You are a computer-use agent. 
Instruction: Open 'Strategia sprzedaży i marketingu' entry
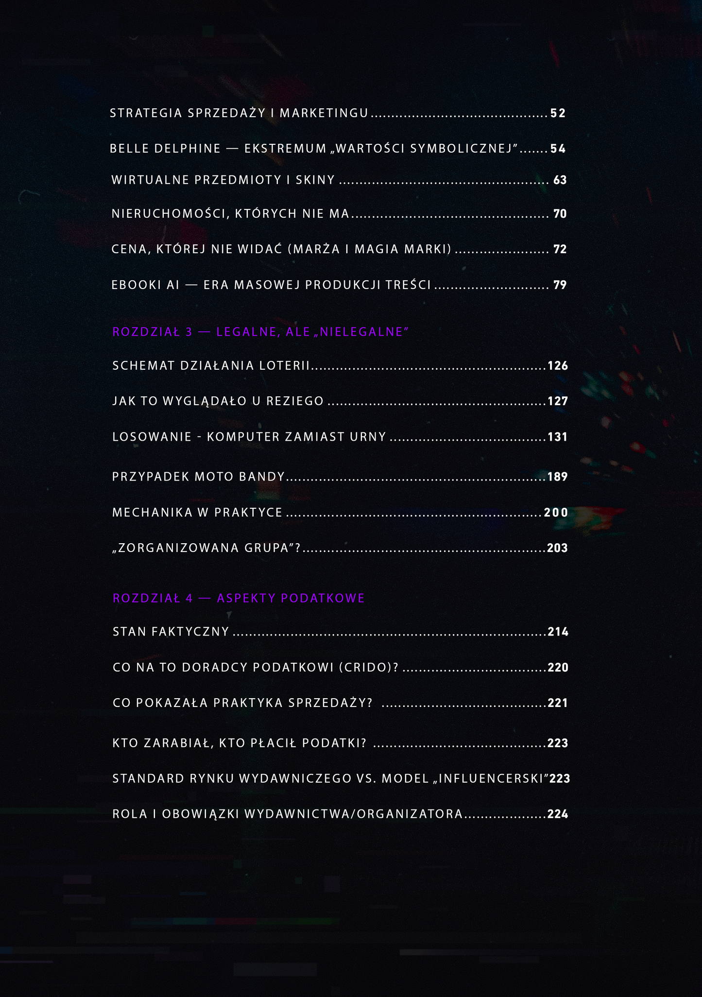[338, 113]
